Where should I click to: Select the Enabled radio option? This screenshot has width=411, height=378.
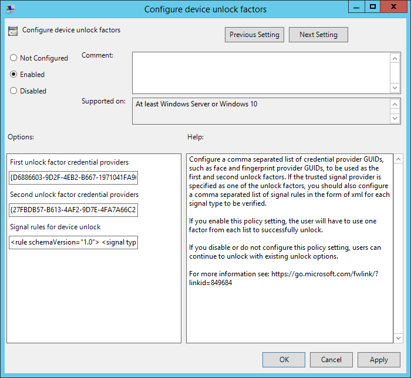[14, 75]
